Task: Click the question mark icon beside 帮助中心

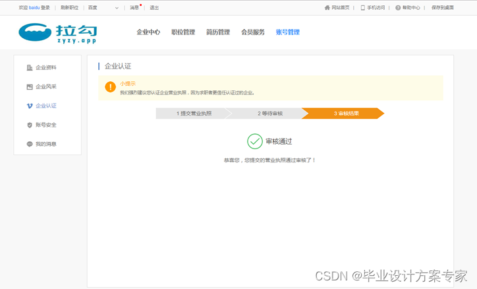Action: (398, 8)
